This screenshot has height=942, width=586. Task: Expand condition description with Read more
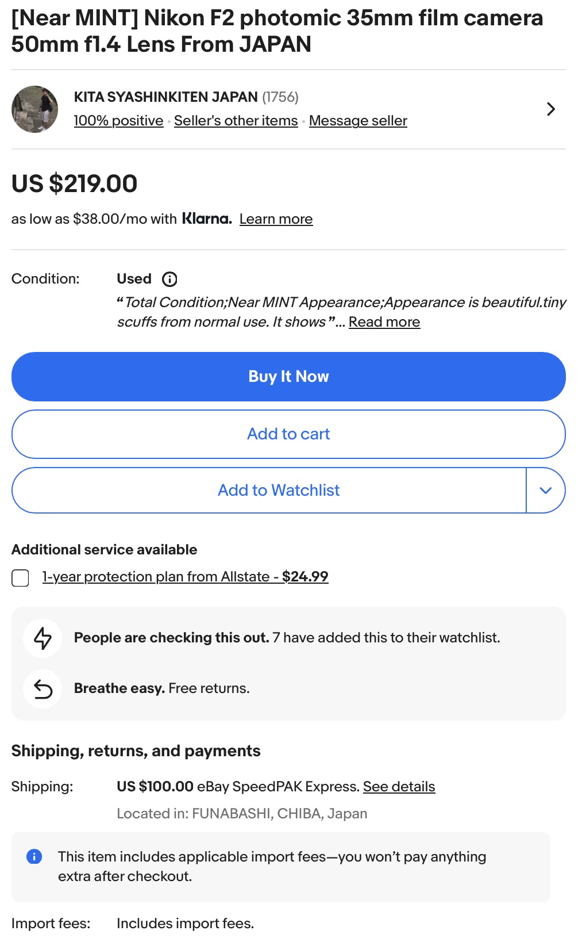tap(384, 322)
